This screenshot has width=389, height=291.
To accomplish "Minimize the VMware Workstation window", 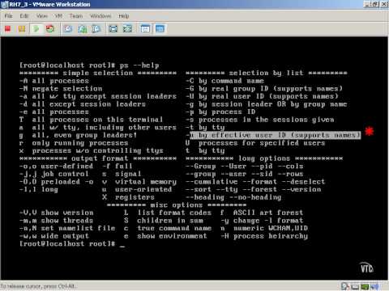I will [367, 4].
